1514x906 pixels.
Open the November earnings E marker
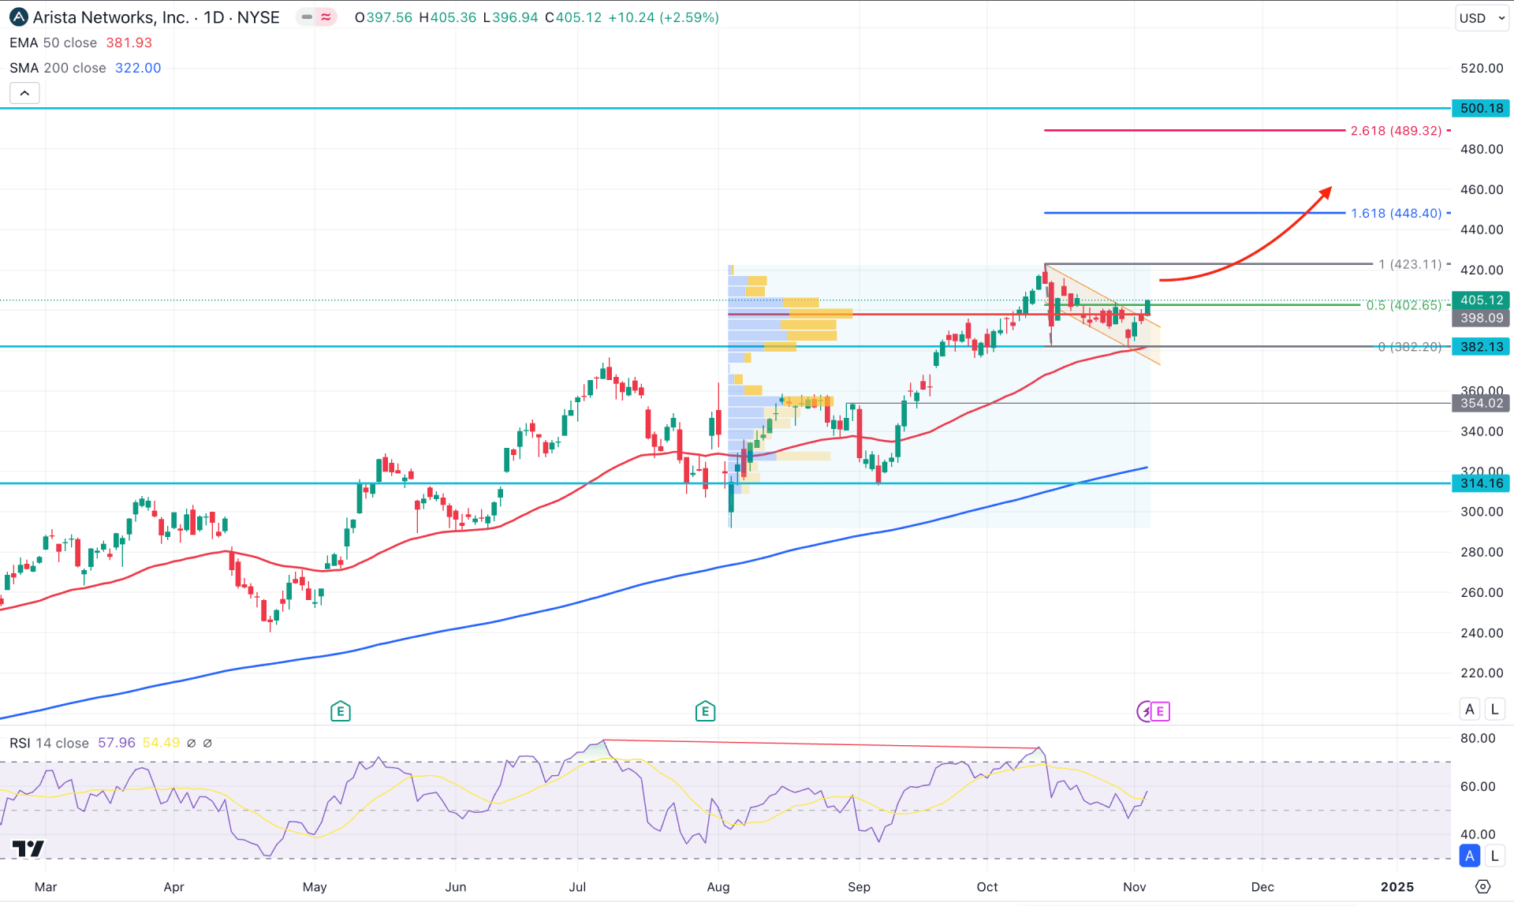[x=1160, y=711]
